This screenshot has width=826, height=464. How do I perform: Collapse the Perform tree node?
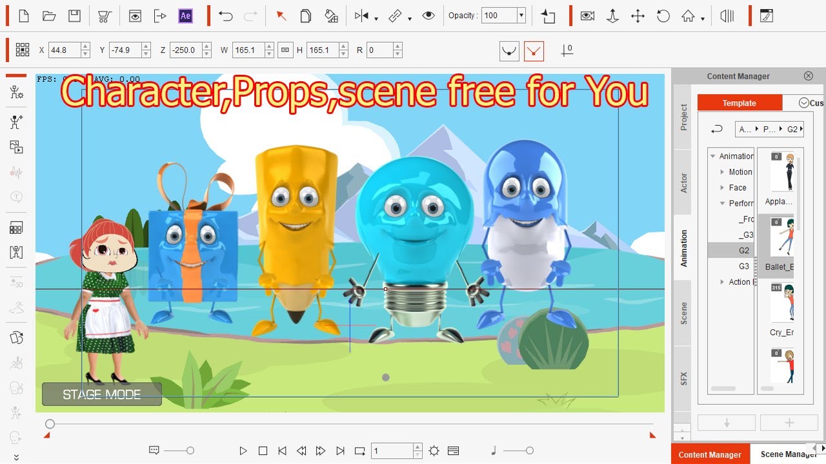click(x=723, y=203)
